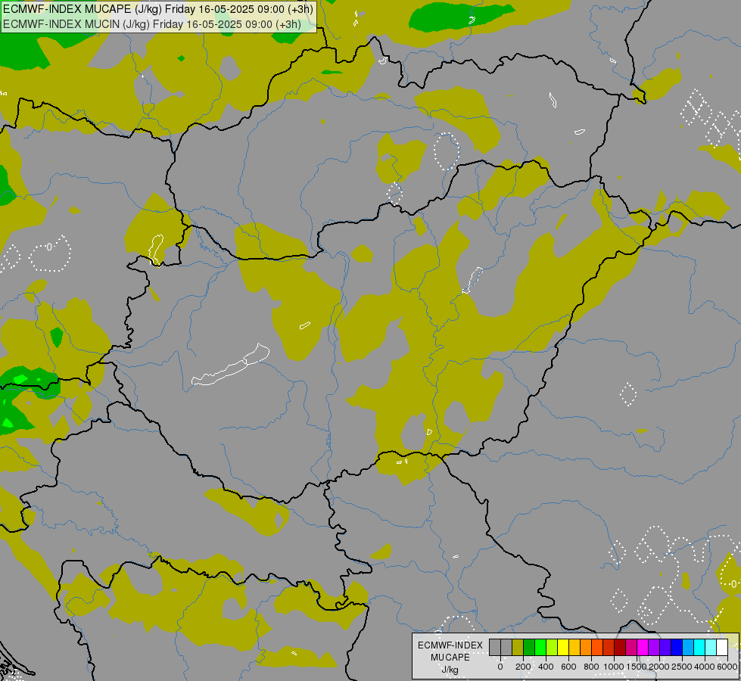Pick the pure yellow legend swatch
The height and width of the screenshot is (681, 741).
pyautogui.click(x=563, y=647)
